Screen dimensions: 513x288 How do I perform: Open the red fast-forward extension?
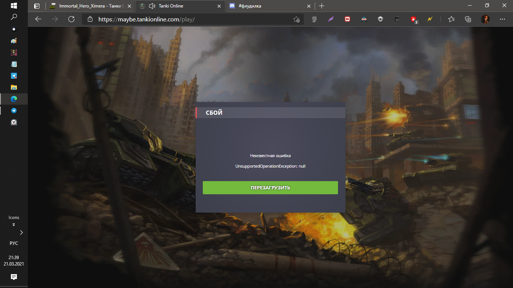click(347, 19)
